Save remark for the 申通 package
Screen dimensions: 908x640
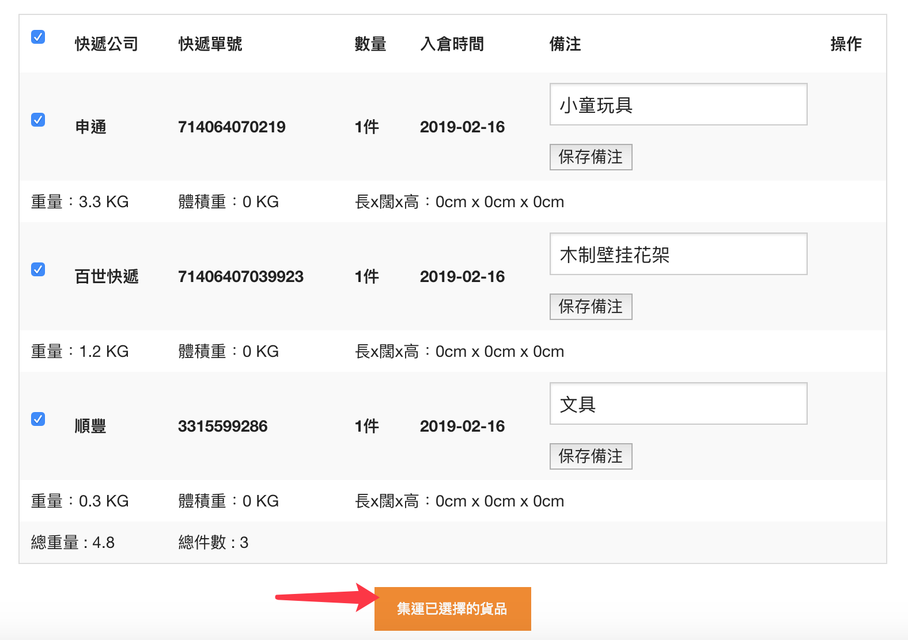point(591,157)
